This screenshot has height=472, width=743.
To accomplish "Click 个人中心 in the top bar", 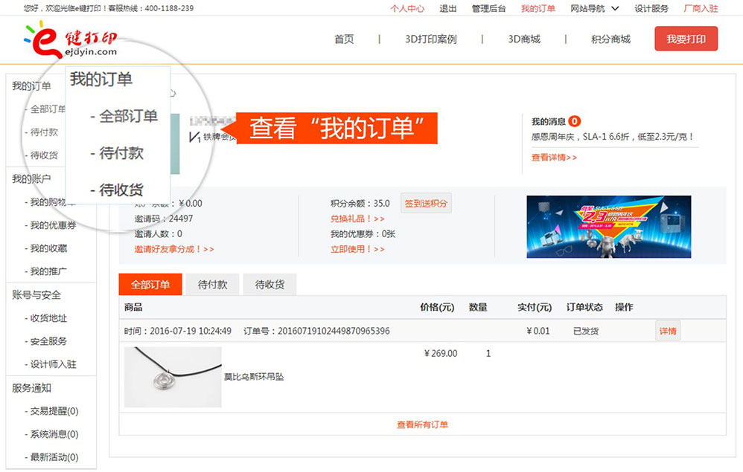I will click(407, 8).
